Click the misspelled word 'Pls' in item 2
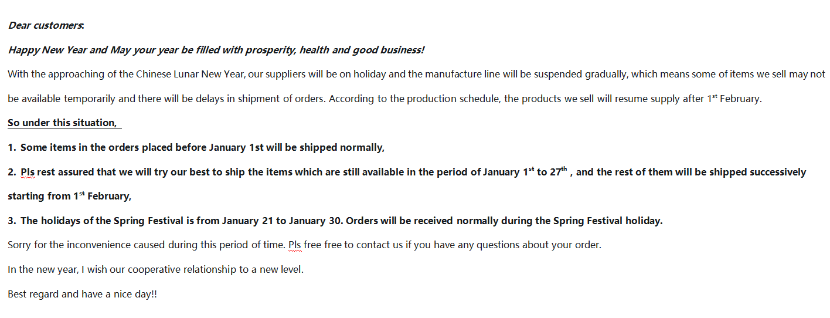Viewport: 830px width, 318px height. coord(28,172)
